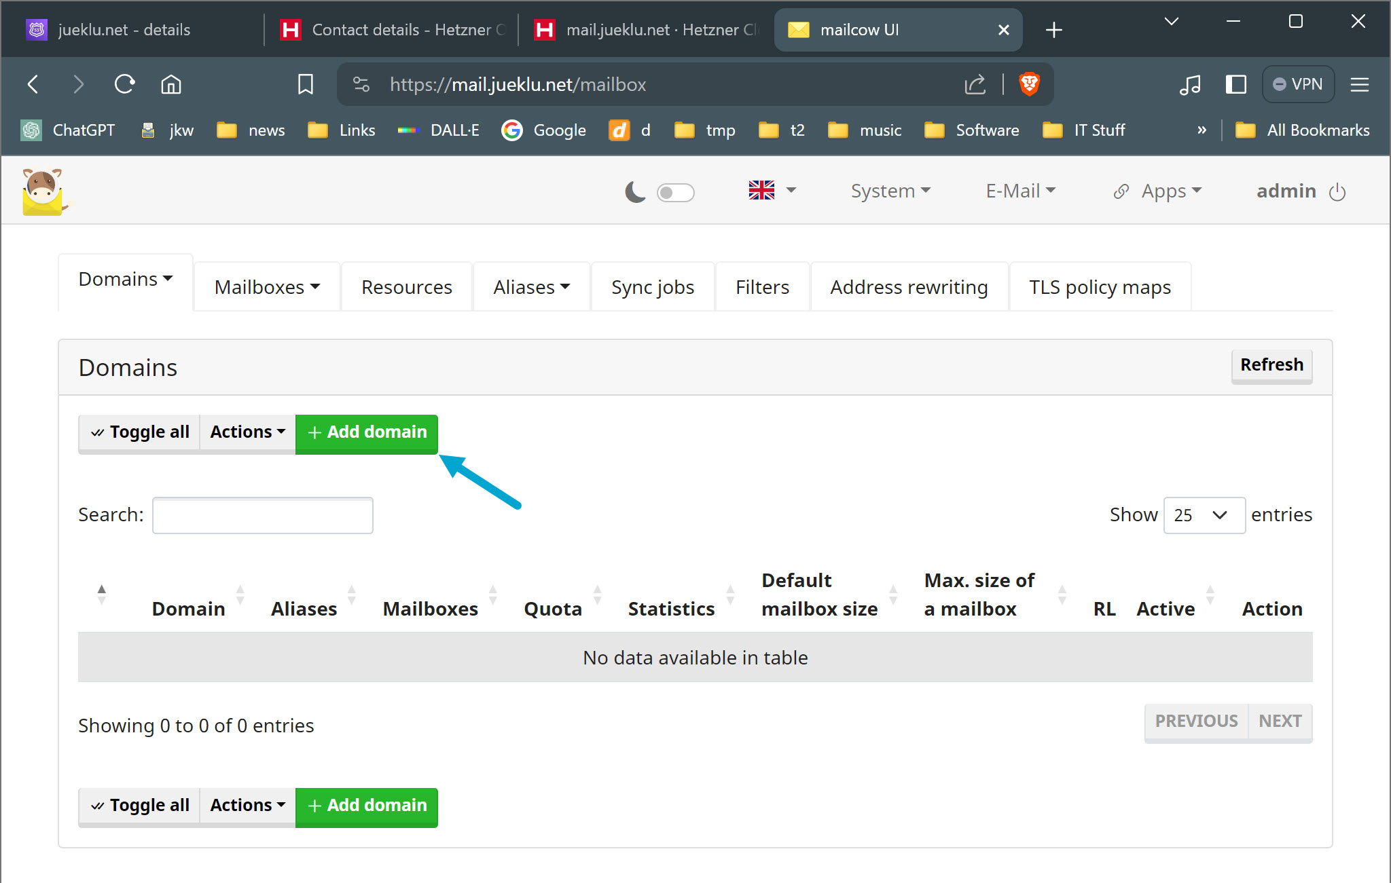
Task: Click bottom Toggle all button
Action: pyautogui.click(x=140, y=806)
